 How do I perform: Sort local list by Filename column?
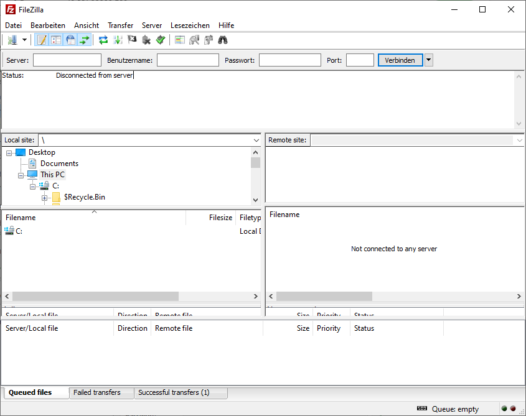tap(94, 218)
